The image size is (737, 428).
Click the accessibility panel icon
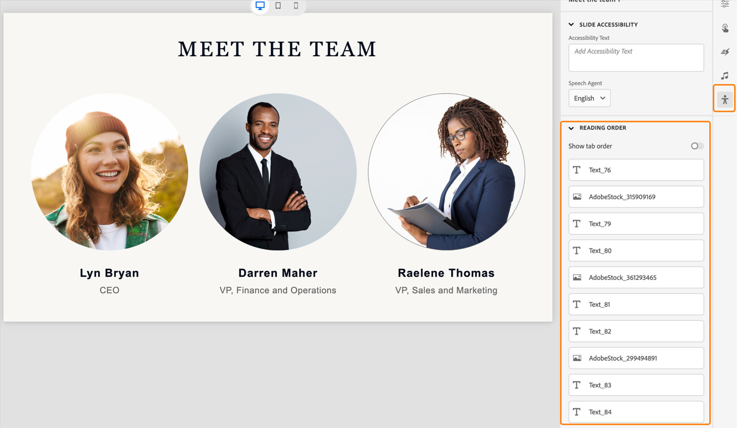coord(725,99)
